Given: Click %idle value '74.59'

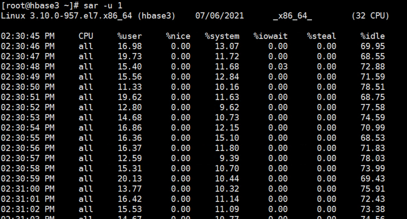Looking at the screenshot, I should point(373,117).
